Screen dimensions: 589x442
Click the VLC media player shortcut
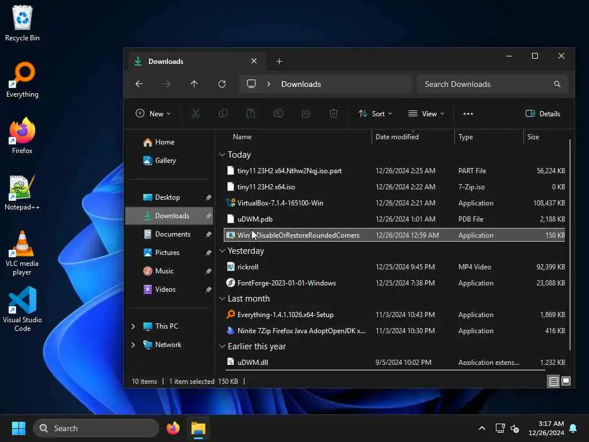(22, 253)
